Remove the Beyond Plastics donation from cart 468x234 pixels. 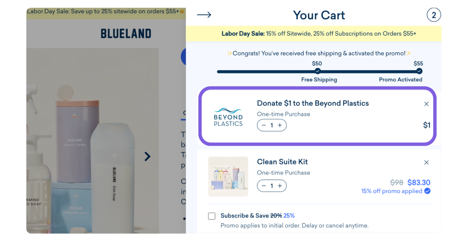pos(426,104)
